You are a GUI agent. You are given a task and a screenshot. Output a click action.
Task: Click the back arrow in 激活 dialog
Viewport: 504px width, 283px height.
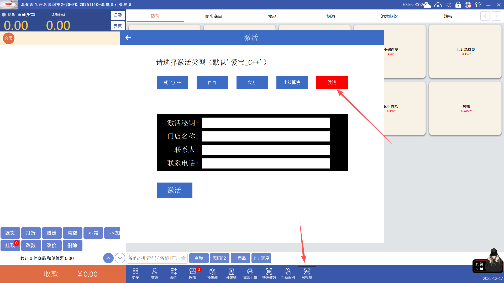[x=128, y=38]
